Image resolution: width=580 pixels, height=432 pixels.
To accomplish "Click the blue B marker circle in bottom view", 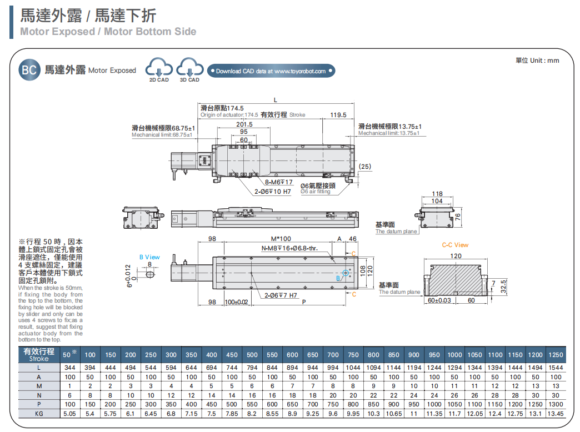I will click(346, 273).
